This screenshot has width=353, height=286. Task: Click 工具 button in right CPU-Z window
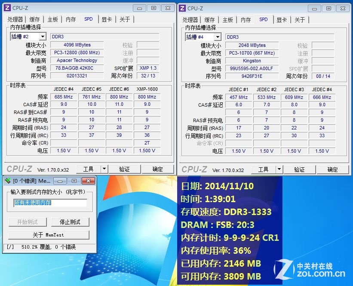(264, 169)
